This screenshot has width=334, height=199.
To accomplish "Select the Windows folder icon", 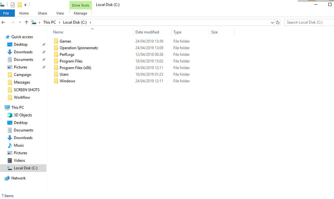I will point(56,81).
